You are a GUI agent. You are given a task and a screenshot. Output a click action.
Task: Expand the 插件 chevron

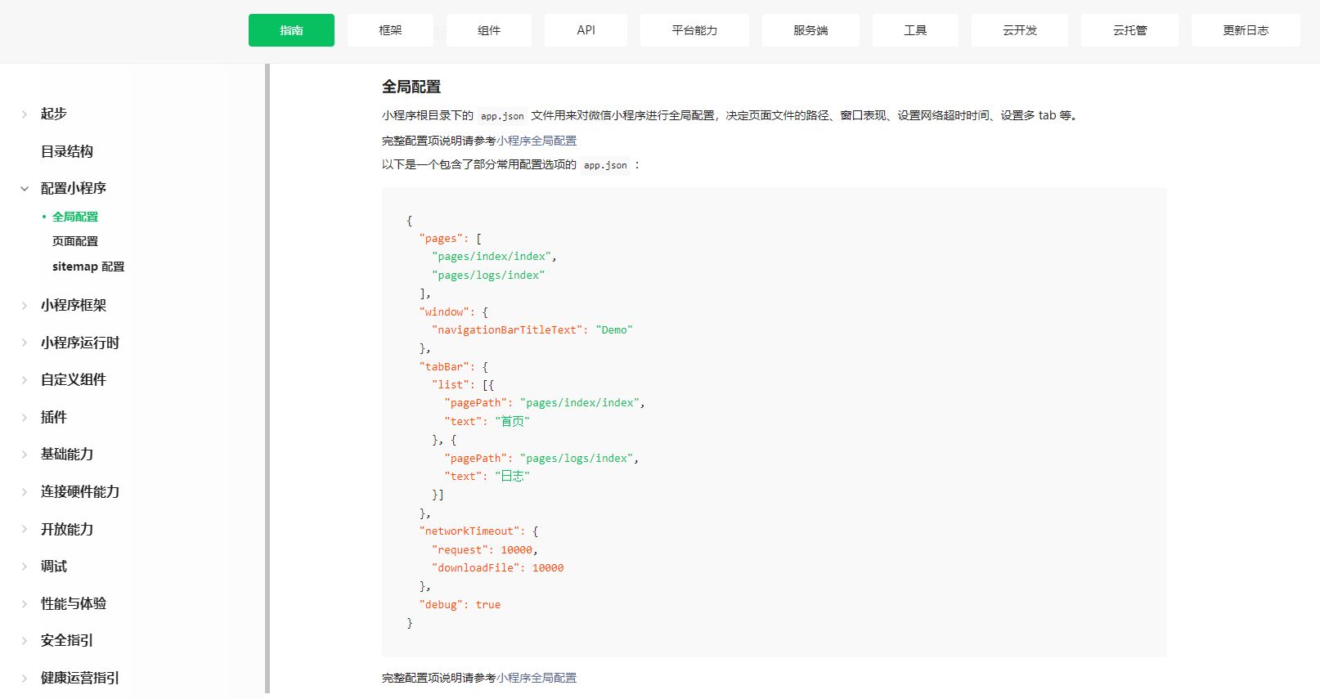coord(25,418)
